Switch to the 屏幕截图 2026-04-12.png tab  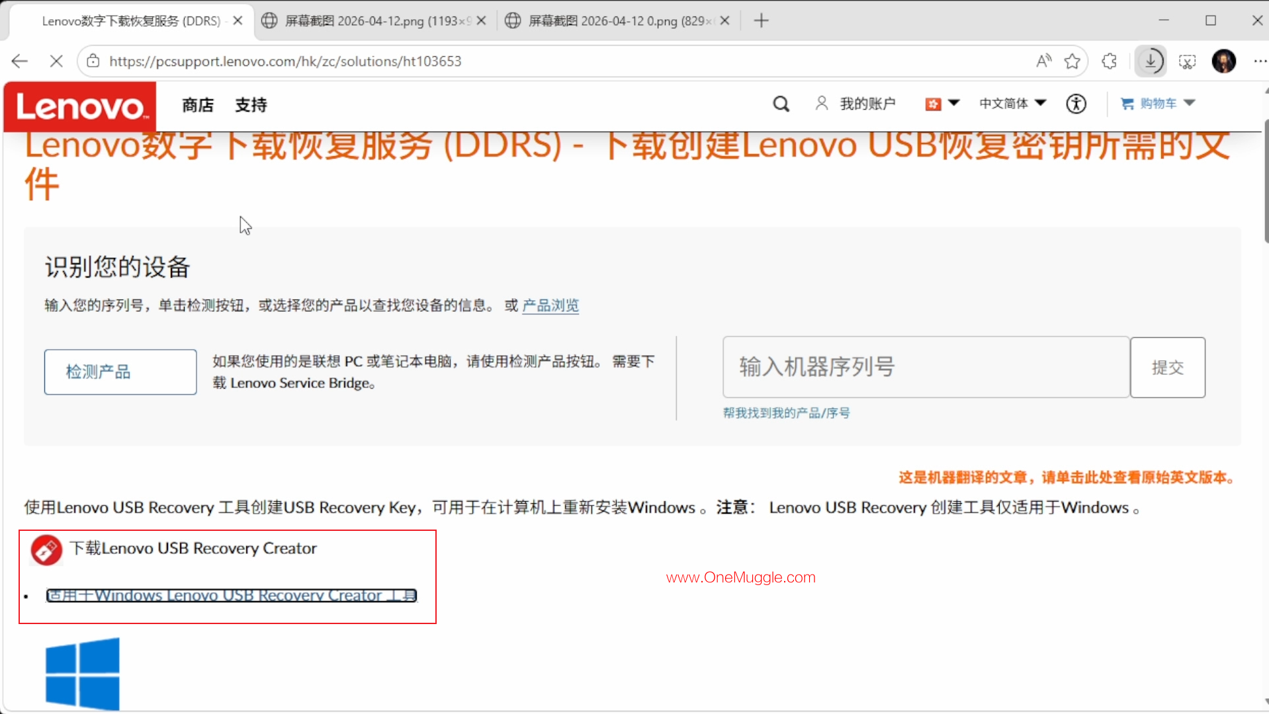374,21
